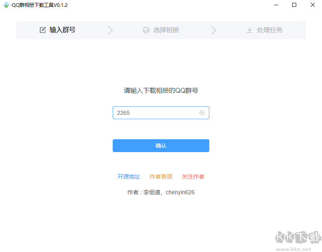Image resolution: width=322 pixels, height=252 pixels.
Task: Click the app logo in the title bar
Action: 6,5
